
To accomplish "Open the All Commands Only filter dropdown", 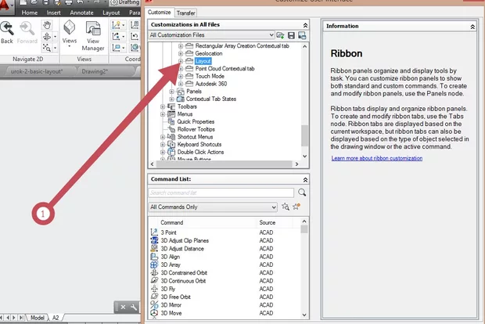I will pos(213,207).
